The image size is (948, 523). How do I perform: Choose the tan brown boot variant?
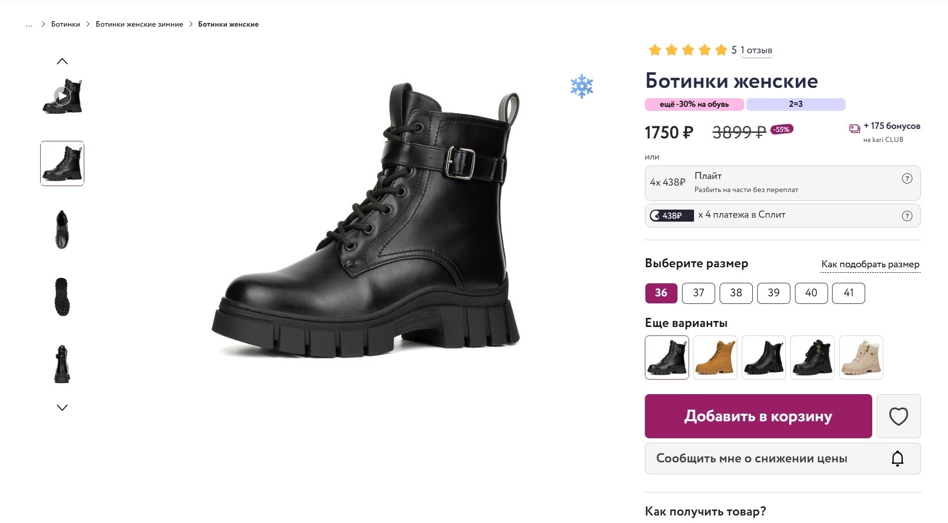coord(715,358)
